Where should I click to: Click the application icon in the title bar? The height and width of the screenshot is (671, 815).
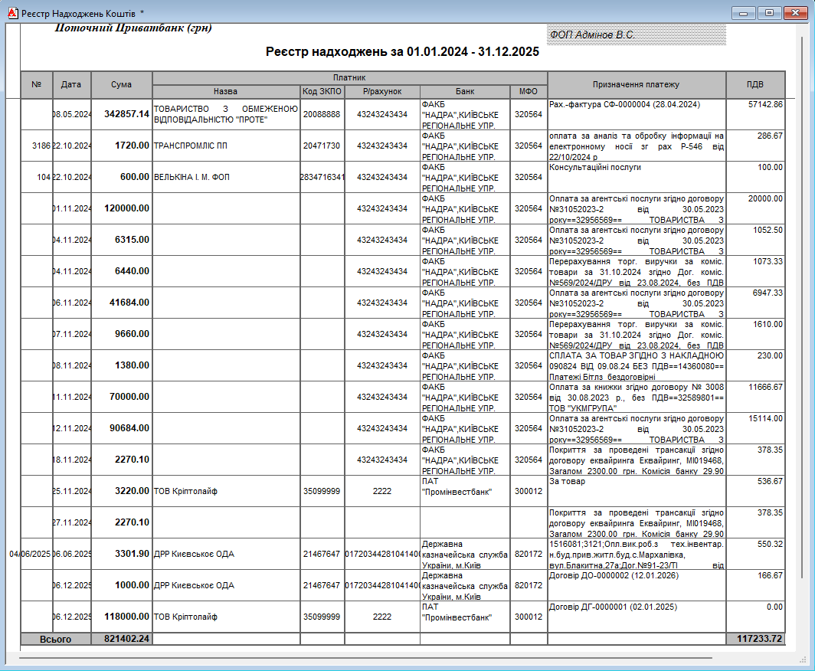tap(11, 13)
